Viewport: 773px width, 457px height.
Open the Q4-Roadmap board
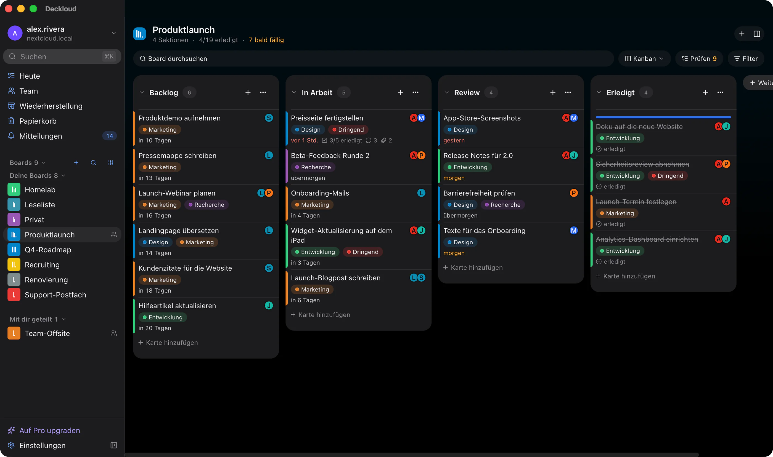coord(62,250)
